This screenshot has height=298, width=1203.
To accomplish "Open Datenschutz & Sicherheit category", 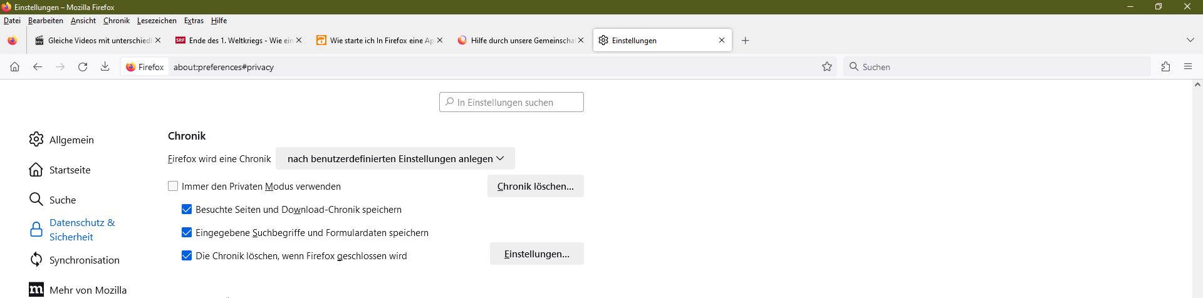I will (x=72, y=230).
